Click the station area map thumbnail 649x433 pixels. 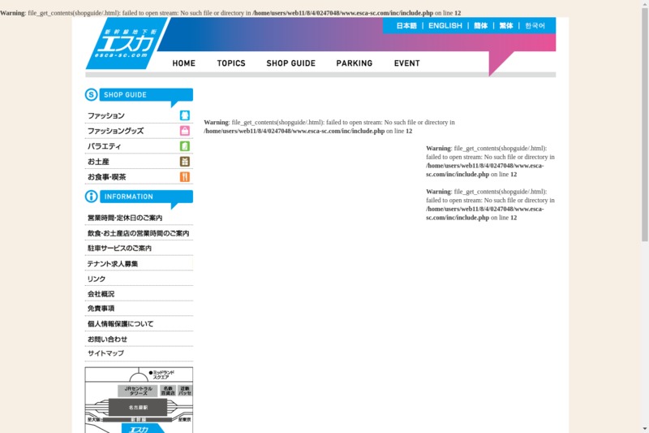139,400
